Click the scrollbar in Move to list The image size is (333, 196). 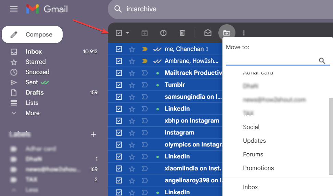pyautogui.click(x=331, y=136)
